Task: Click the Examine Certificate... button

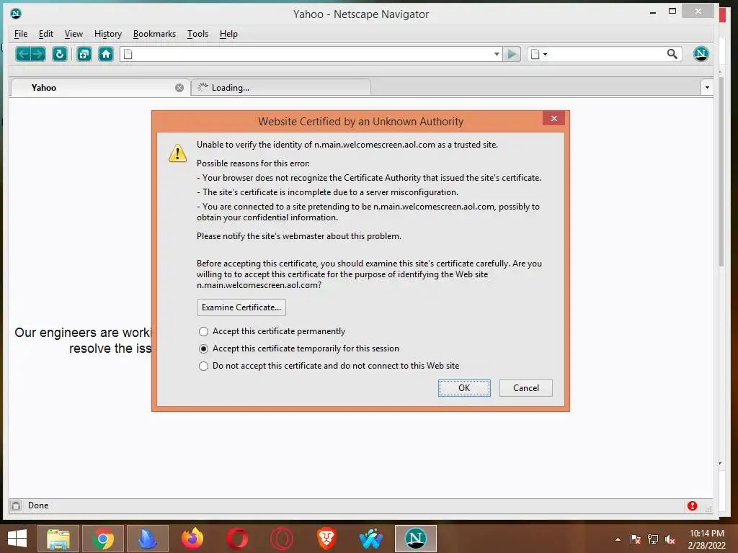Action: coord(241,307)
